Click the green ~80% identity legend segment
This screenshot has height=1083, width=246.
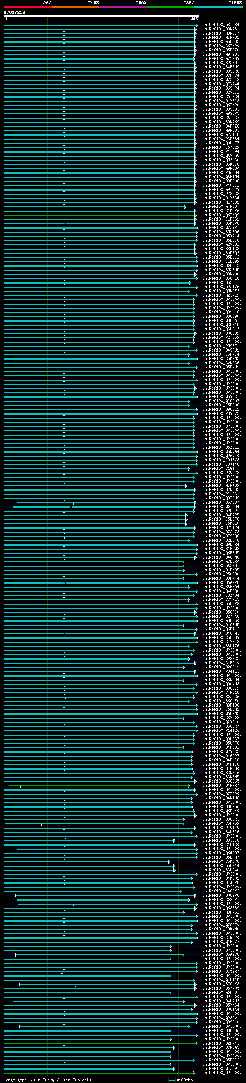click(171, 7)
